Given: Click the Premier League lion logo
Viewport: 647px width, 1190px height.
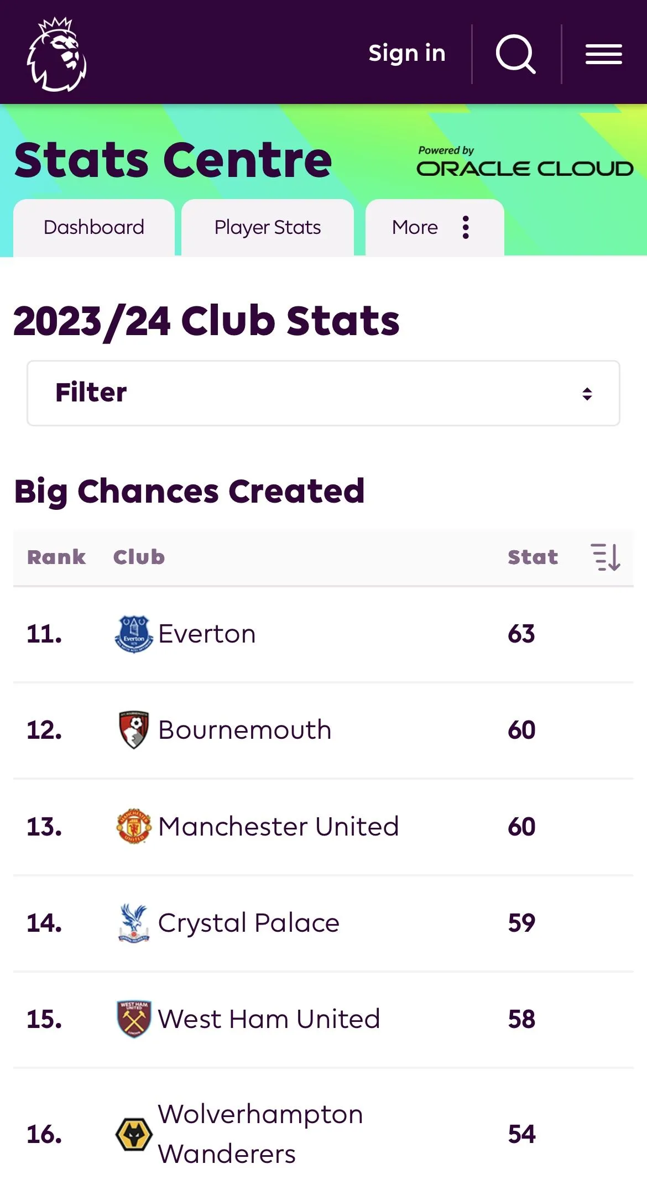Looking at the screenshot, I should pos(57,54).
